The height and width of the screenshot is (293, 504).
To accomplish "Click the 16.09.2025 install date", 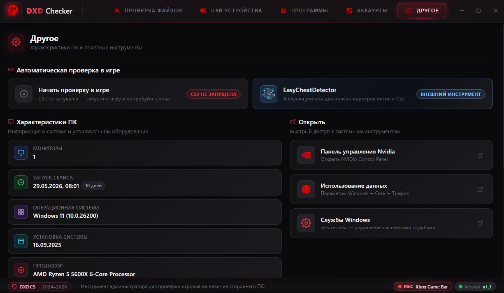I will [47, 245].
